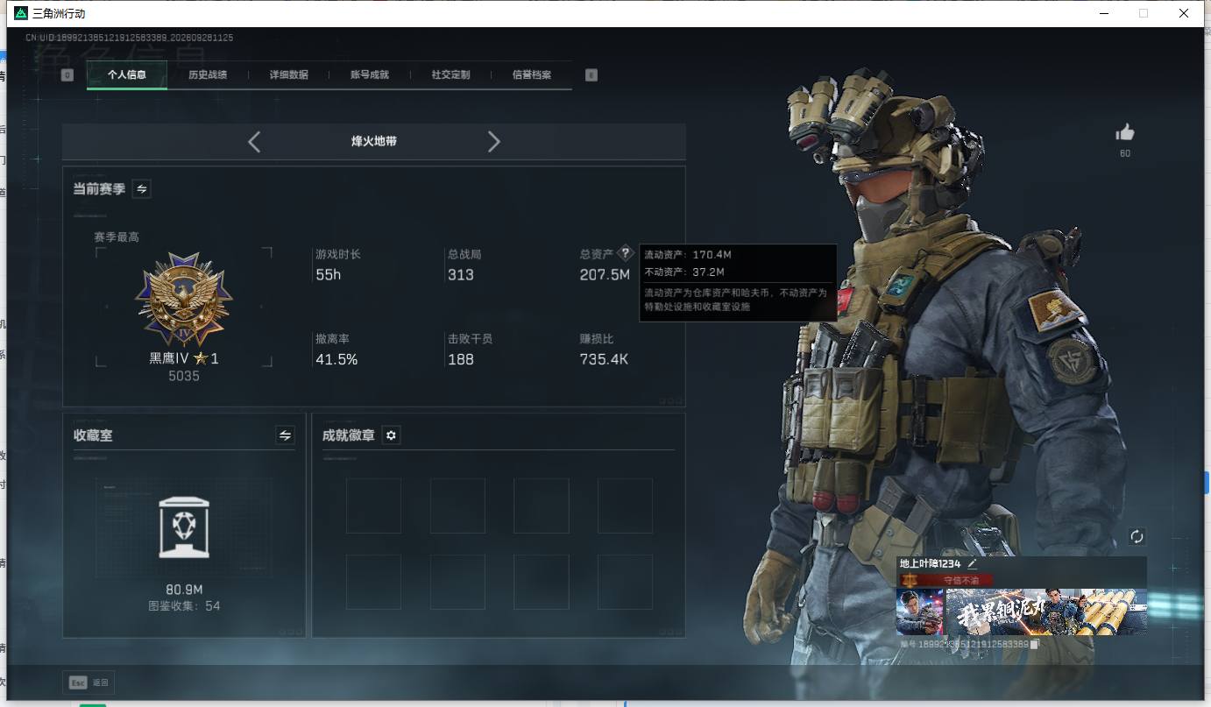View the 信誉档案 tab
1211x707 pixels.
pos(532,74)
